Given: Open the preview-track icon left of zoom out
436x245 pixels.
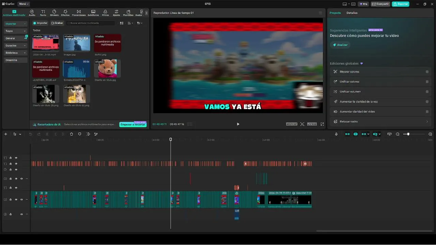Looking at the screenshot, I should tap(389, 134).
